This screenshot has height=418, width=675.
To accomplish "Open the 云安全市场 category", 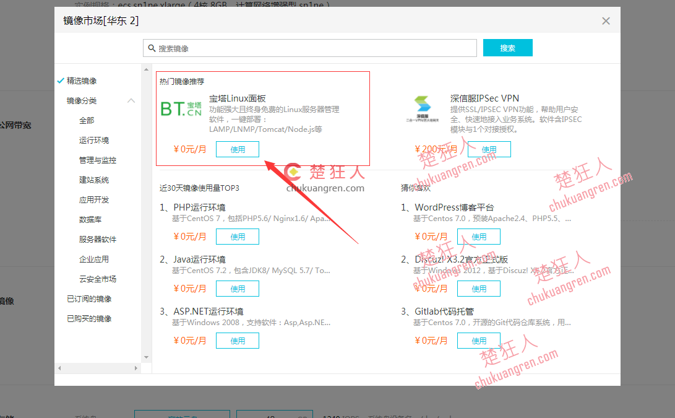I will click(x=98, y=279).
